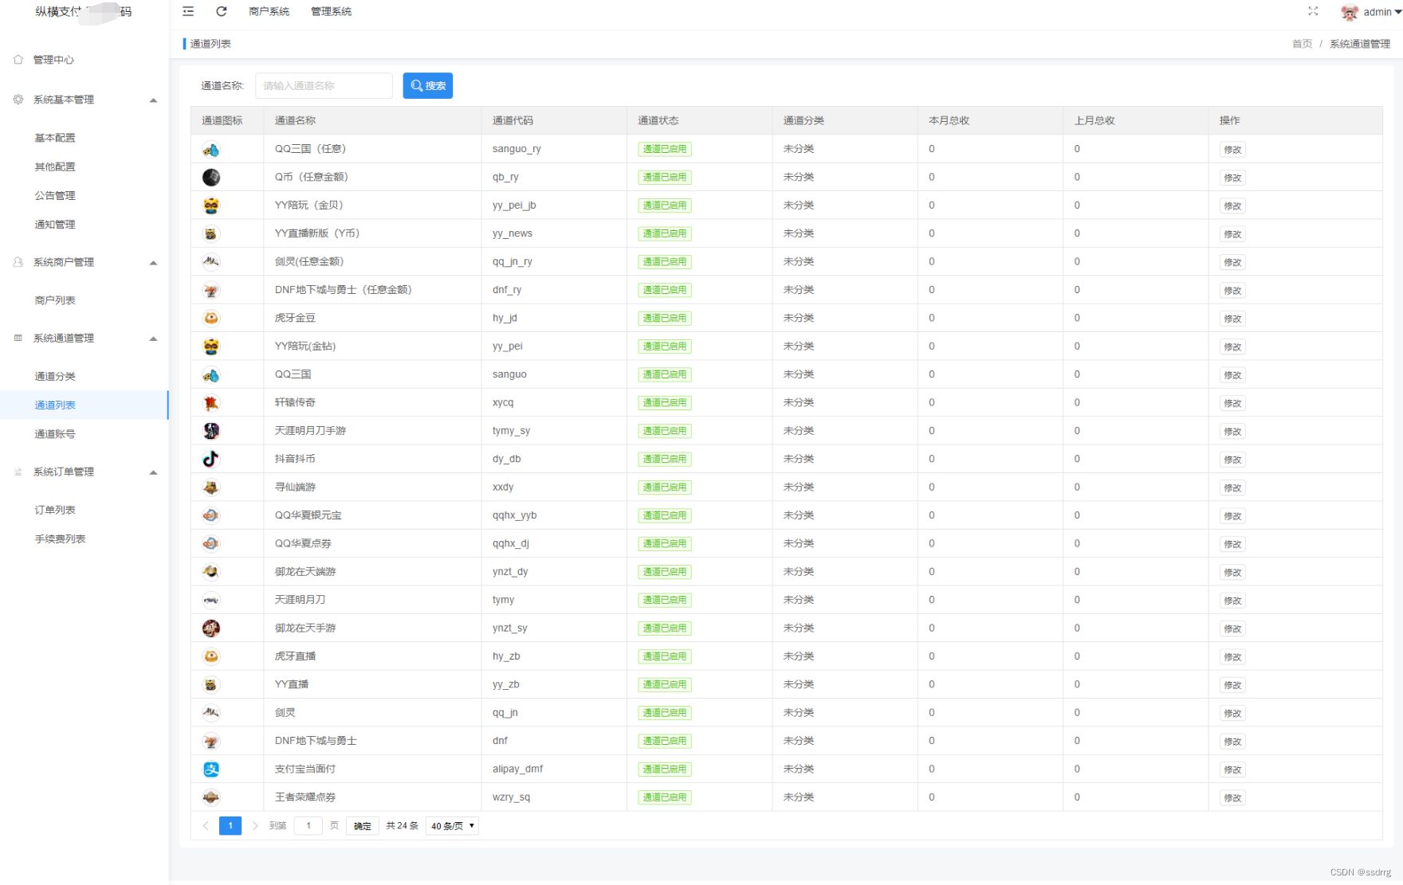Click the Douyin channel icon for 抖音抖币

210,459
